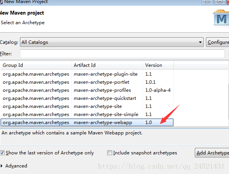Click version 1.0-alpha-4 cell
This screenshot has width=229, height=174.
(158, 90)
